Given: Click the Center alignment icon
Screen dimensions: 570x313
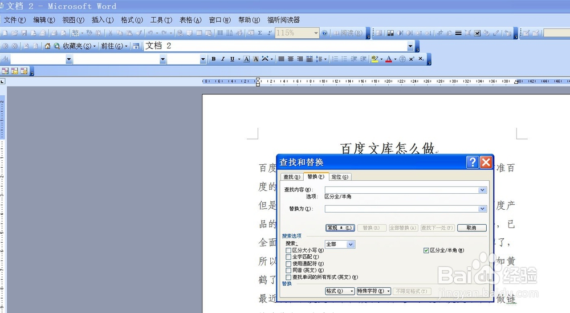Looking at the screenshot, I should [x=291, y=59].
